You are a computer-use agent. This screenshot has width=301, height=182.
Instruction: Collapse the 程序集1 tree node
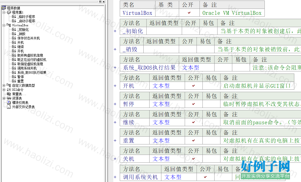tap(4, 12)
